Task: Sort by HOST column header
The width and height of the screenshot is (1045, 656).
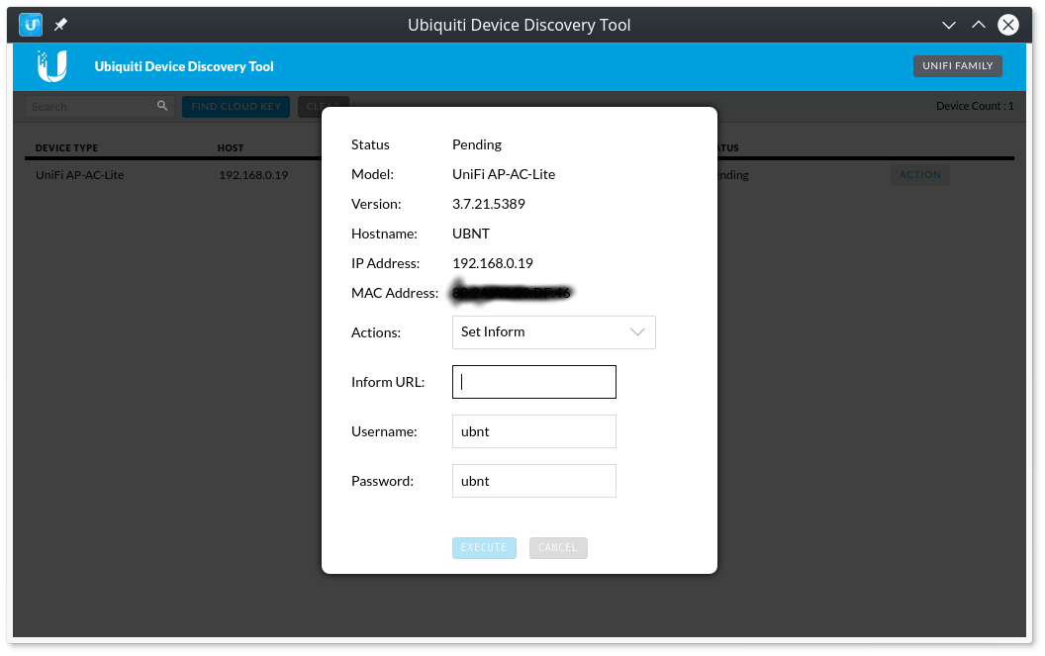Action: [231, 148]
